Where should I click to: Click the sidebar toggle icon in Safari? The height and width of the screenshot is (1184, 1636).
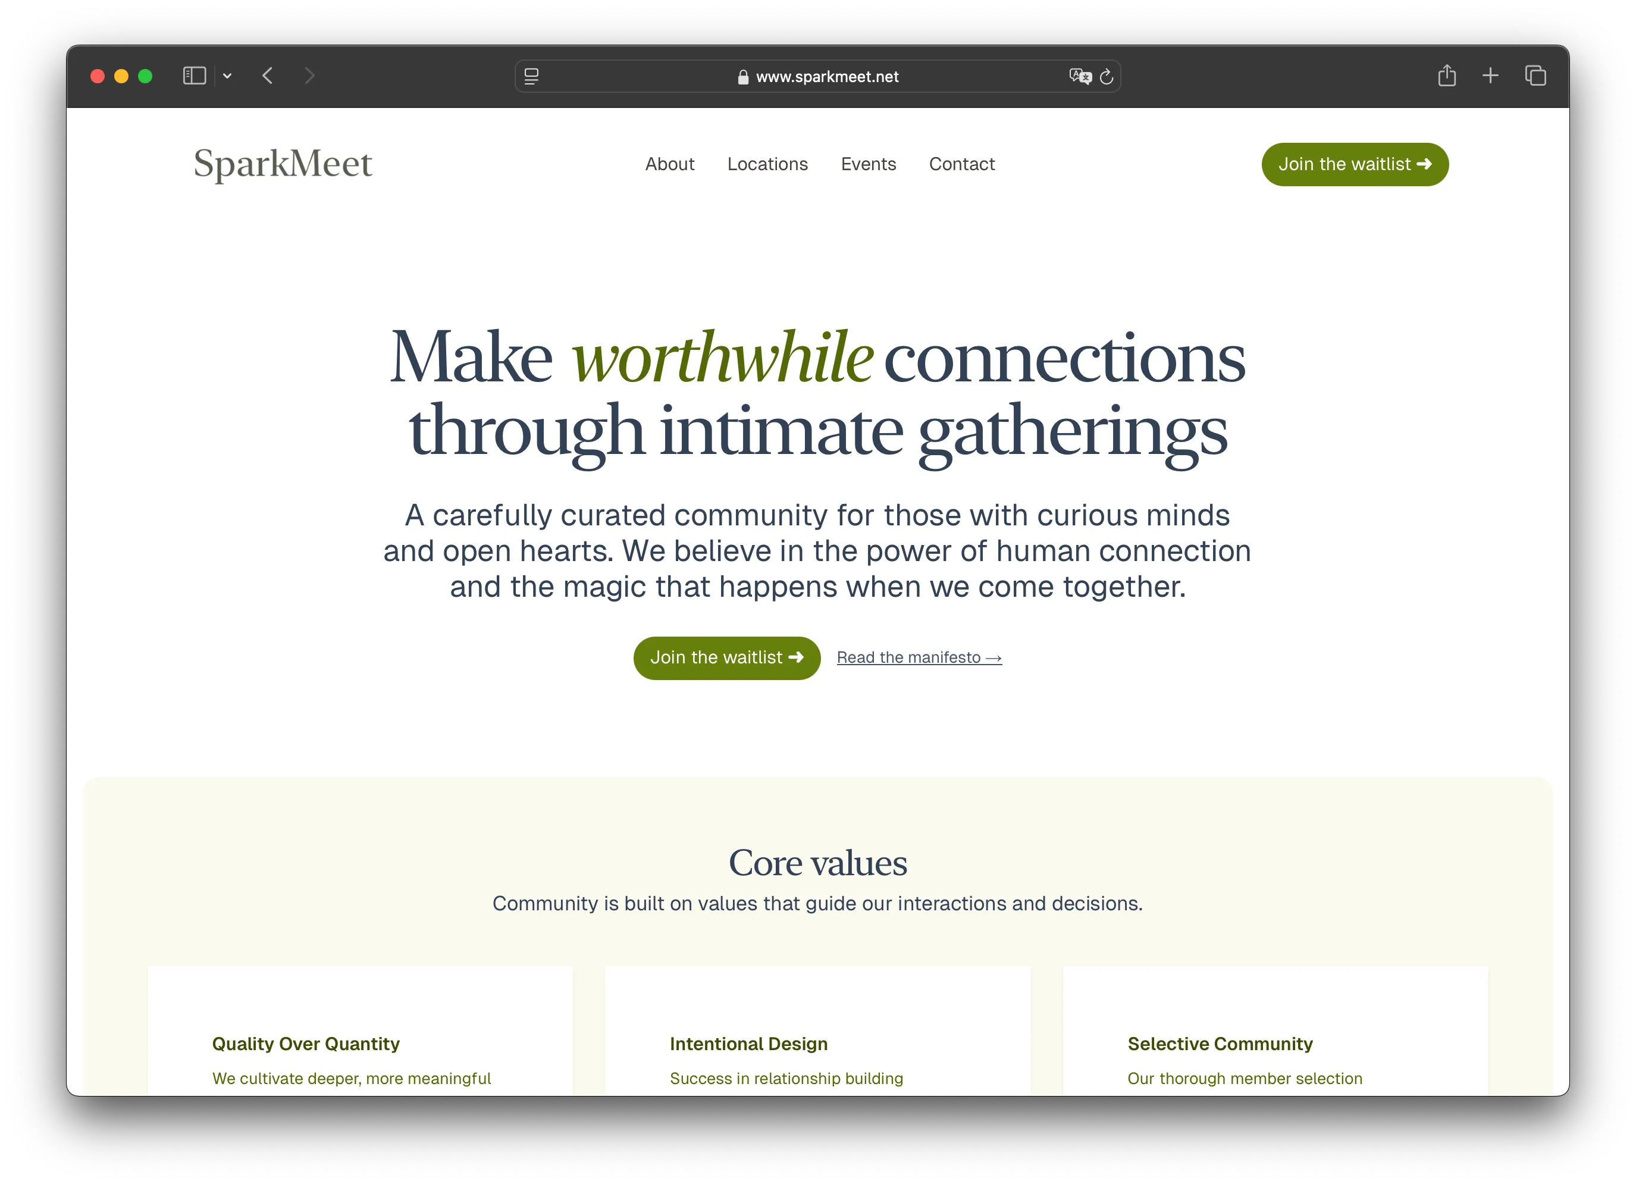pyautogui.click(x=195, y=76)
